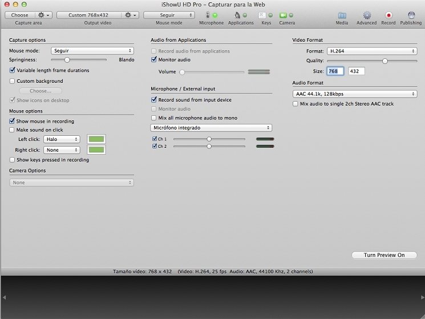This screenshot has height=319, width=425.
Task: Enable Show keys pressed in recording
Action: coord(12,160)
